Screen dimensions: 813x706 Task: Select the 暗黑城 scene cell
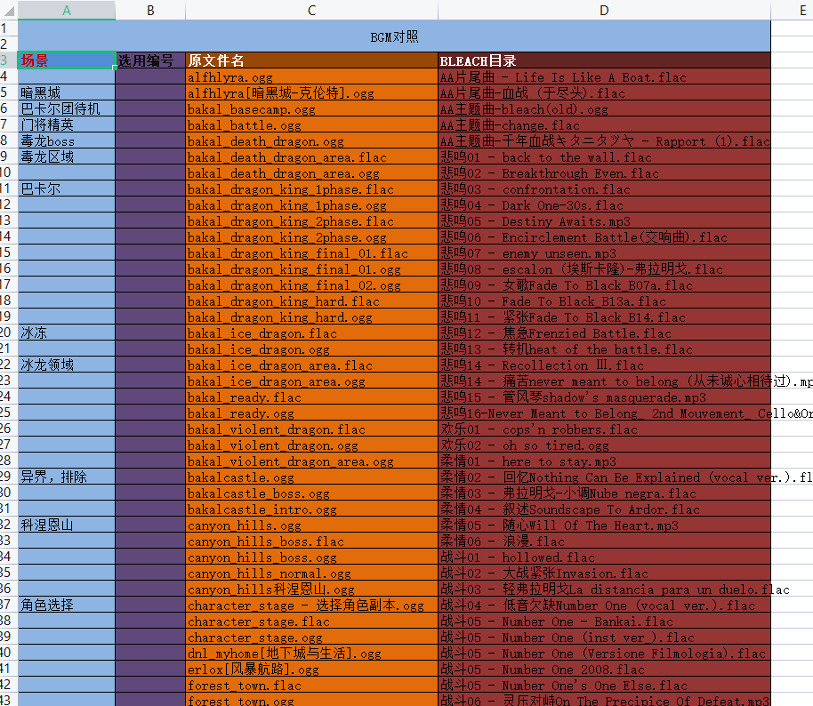point(67,92)
